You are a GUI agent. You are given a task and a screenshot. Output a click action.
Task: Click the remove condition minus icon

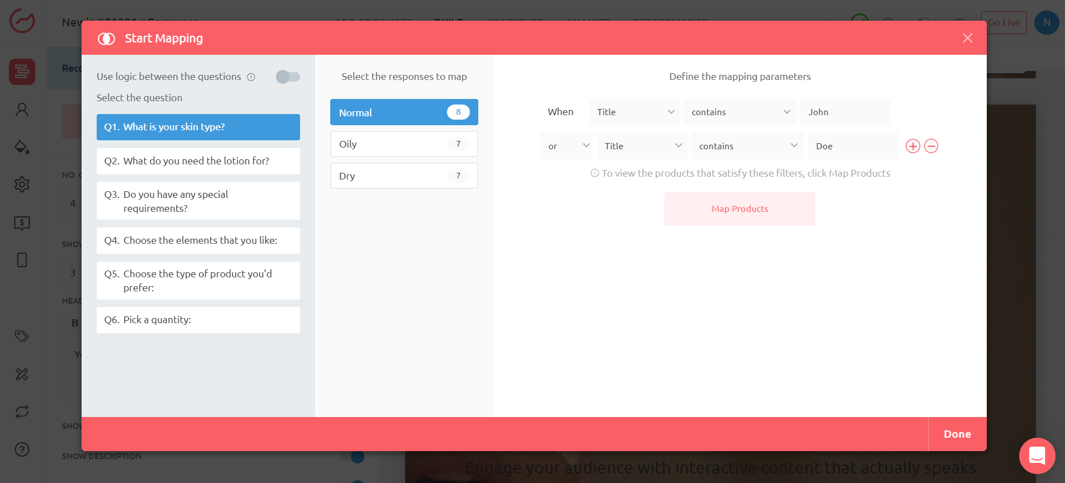coord(931,146)
